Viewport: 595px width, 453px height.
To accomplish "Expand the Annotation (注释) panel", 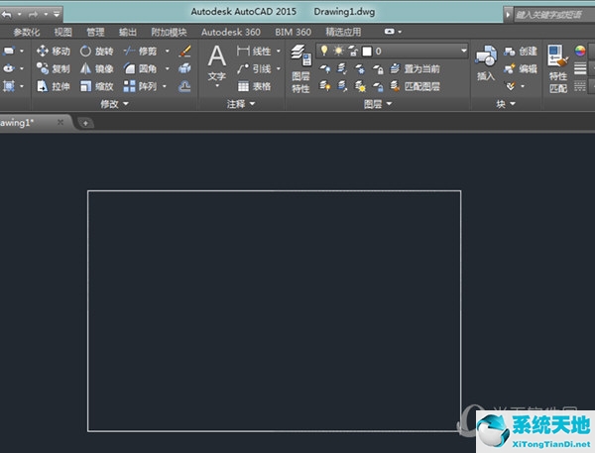I will 241,103.
